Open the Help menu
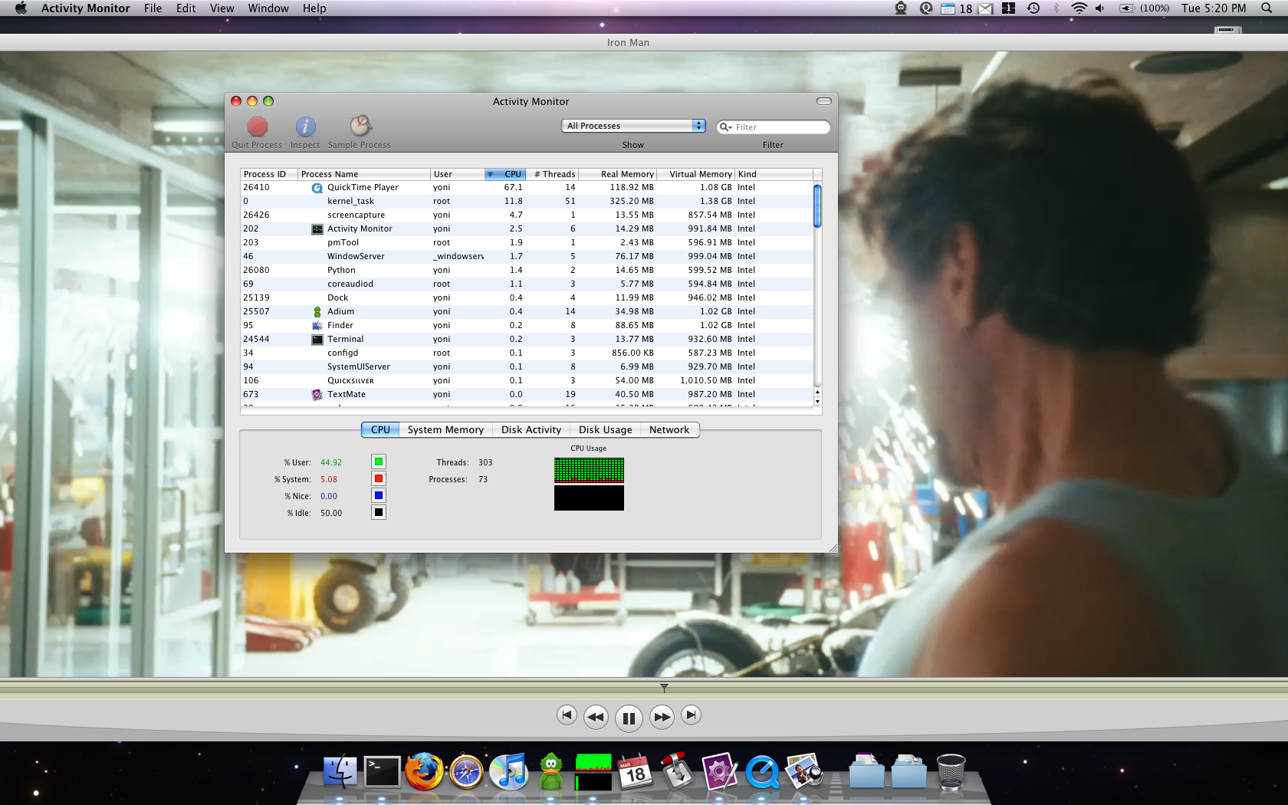Viewport: 1288px width, 805px height. tap(314, 8)
